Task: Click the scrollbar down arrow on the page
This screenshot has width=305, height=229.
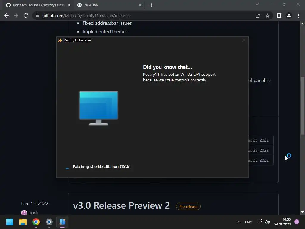Action: coord(302,212)
